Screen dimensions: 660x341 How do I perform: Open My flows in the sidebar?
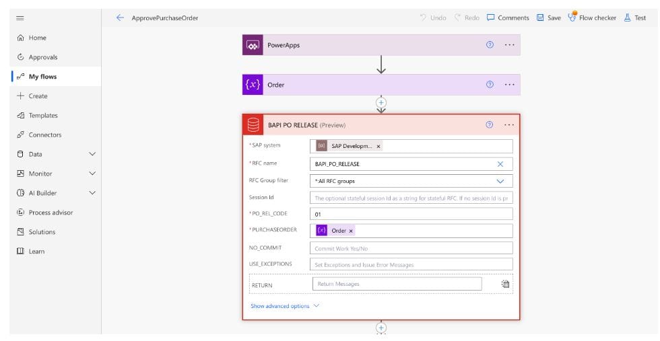click(x=42, y=77)
